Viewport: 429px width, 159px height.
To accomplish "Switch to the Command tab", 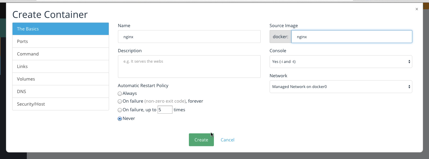I will (60, 54).
